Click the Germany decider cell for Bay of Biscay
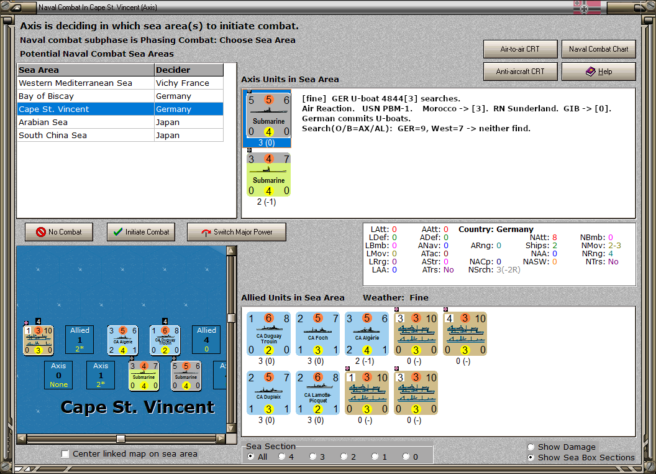 tap(189, 96)
